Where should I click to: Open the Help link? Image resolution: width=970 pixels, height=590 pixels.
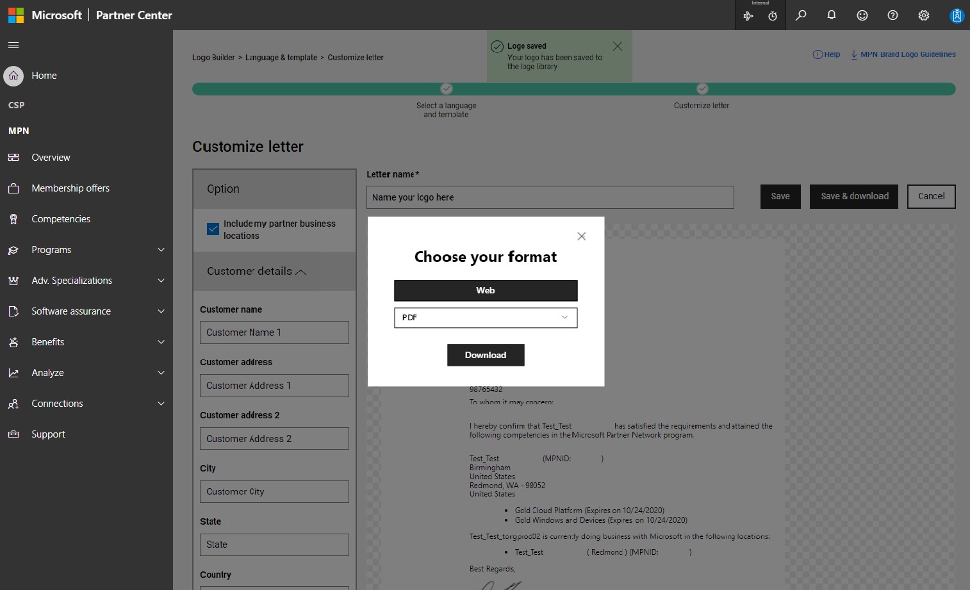tap(826, 54)
